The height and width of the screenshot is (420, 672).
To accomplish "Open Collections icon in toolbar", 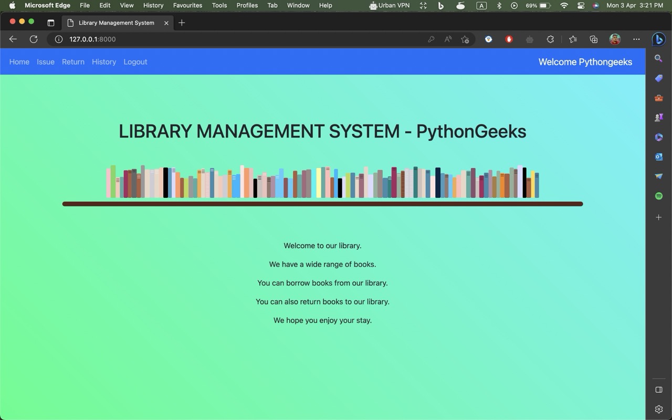I will pyautogui.click(x=594, y=39).
